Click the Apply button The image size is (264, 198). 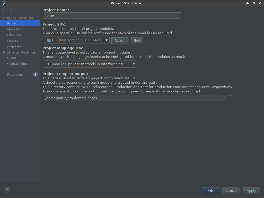pos(251,191)
